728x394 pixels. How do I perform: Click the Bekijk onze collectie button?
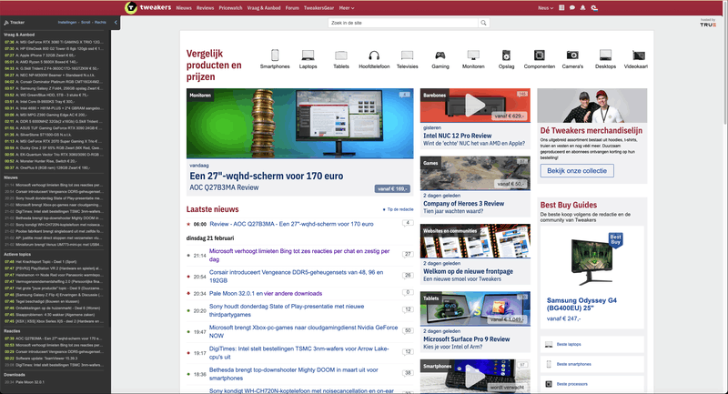(x=577, y=171)
